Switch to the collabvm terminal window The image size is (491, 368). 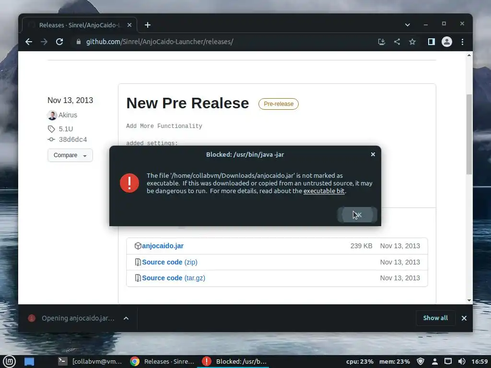tap(91, 362)
